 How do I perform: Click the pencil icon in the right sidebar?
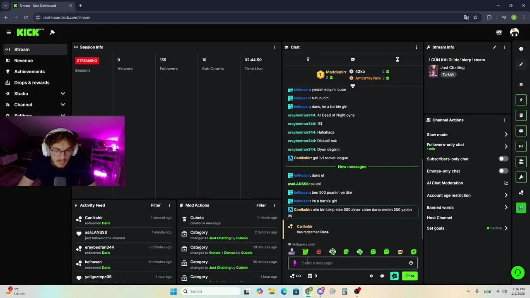pyautogui.click(x=521, y=64)
